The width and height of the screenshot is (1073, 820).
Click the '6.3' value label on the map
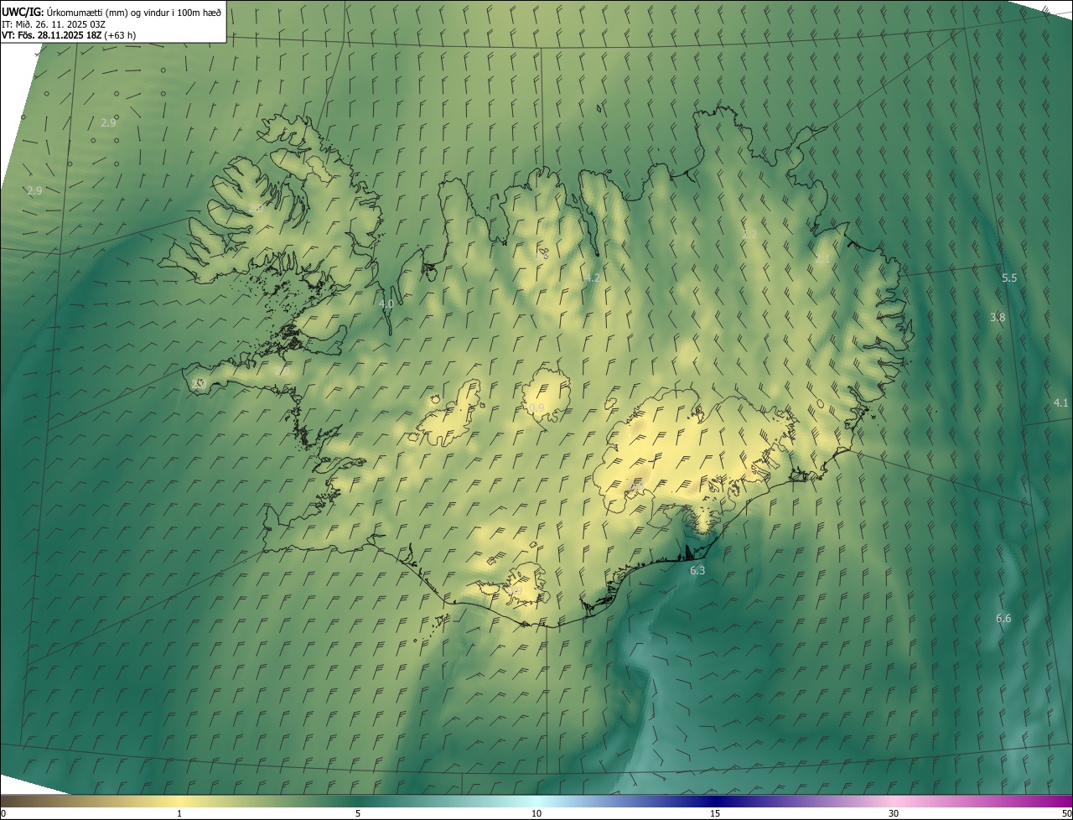(x=697, y=570)
